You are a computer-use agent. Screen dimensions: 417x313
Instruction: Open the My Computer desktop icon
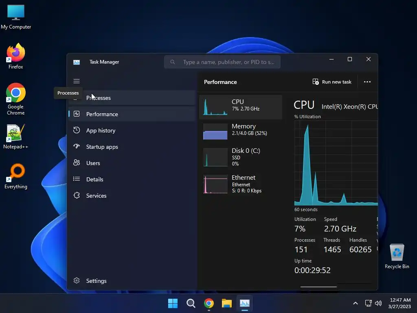click(x=16, y=17)
